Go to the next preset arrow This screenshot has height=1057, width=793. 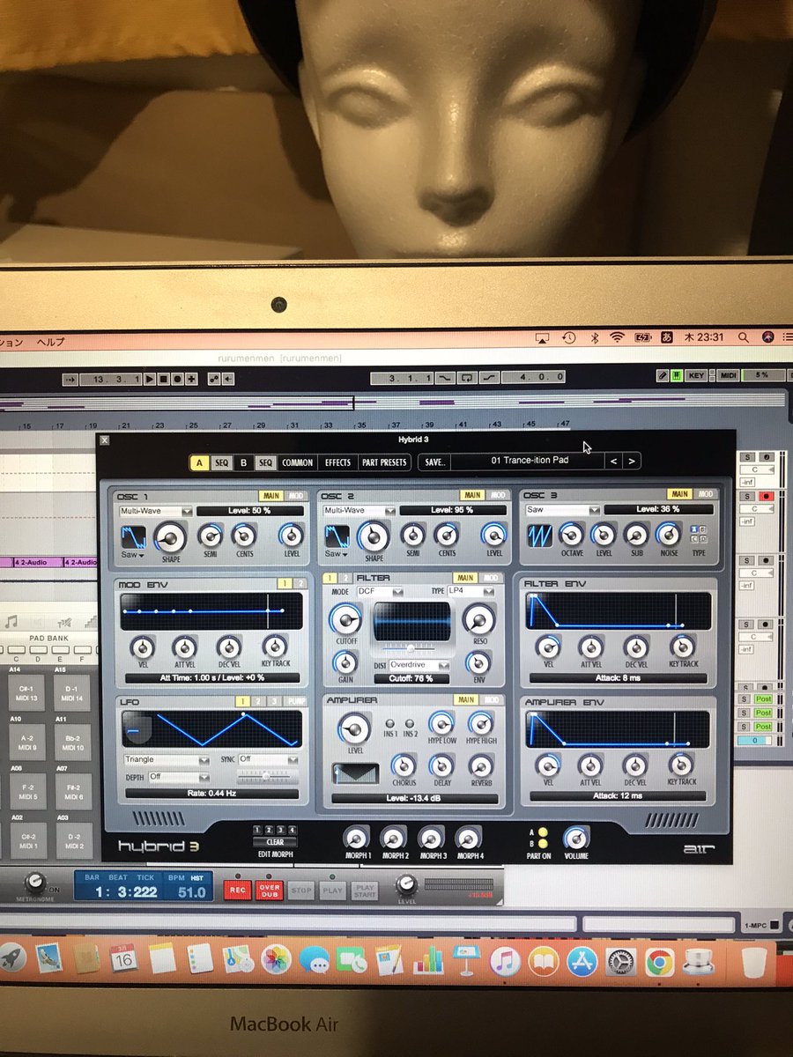(632, 461)
